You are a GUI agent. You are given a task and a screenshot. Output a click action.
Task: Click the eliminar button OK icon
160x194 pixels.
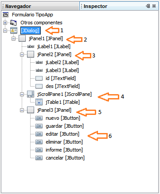click(x=39, y=142)
